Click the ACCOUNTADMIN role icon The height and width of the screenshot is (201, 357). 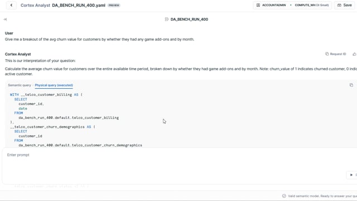[258, 5]
